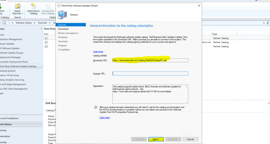
Task: Expand breadcrumb arrow after Overview
Action: click(x=50, y=23)
